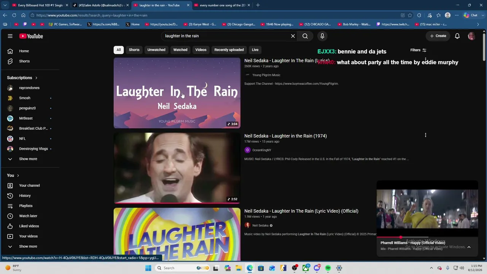Open Neil Sedaka - Laughter in the Rain (1974) title
The image size is (487, 274).
tap(285, 136)
